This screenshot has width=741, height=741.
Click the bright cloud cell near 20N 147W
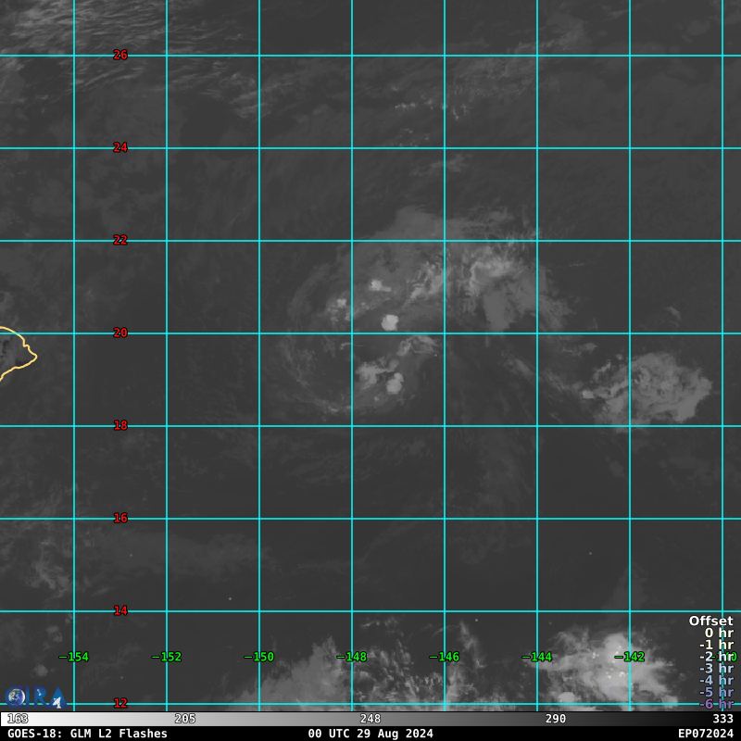point(390,321)
